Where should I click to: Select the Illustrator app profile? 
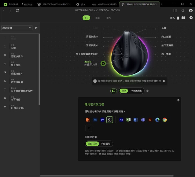[150, 120]
